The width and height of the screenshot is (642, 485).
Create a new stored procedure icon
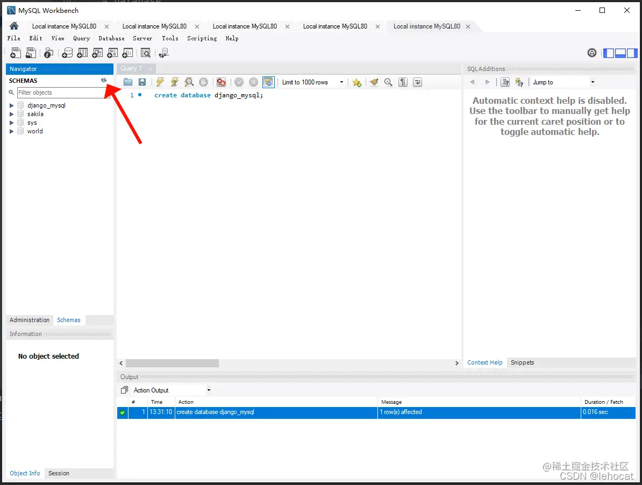(x=112, y=53)
